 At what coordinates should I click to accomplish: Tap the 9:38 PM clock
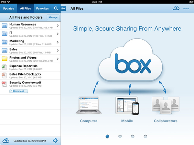click(97, 2)
